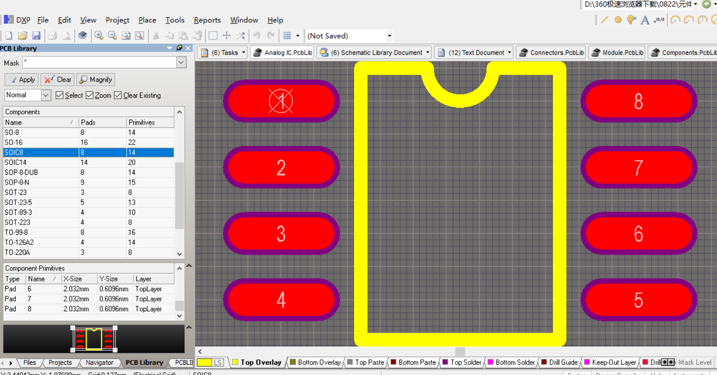Screen dimensions: 717x375
Task: Open the file path address dropdown
Action: click(695, 4)
